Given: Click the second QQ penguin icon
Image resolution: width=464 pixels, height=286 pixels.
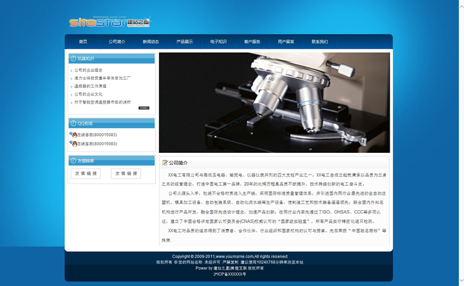Looking at the screenshot, I should (x=73, y=144).
